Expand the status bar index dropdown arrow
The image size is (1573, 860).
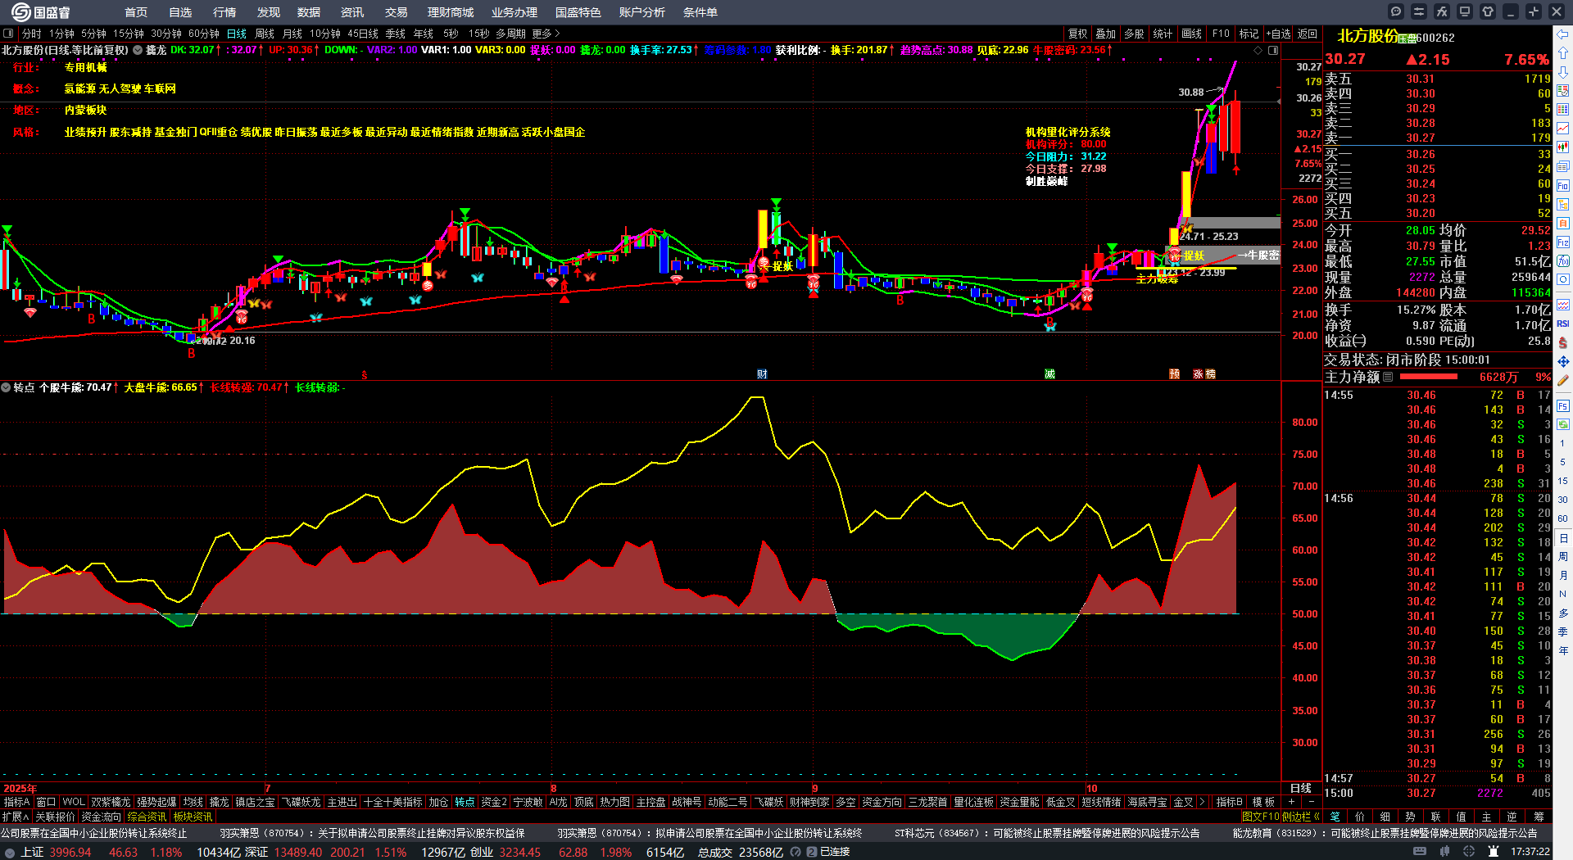[x=10, y=852]
